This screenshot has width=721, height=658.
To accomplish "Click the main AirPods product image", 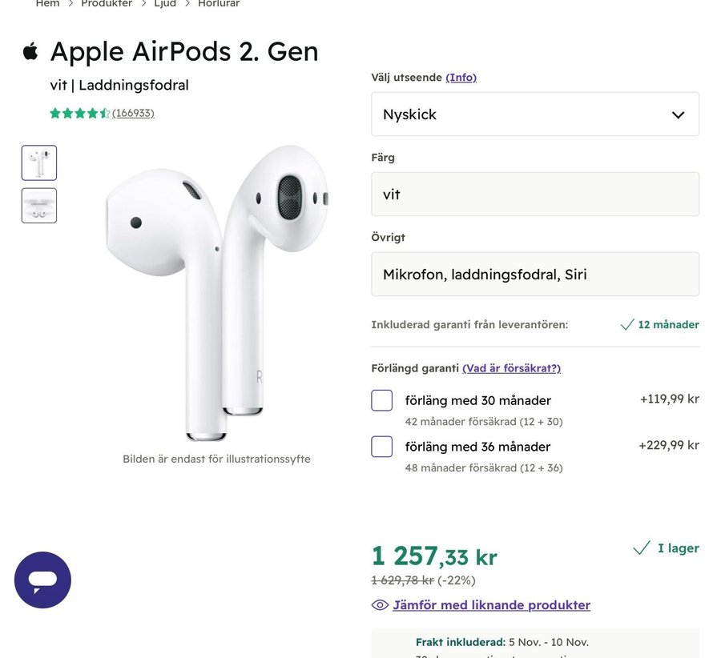I will [x=216, y=292].
